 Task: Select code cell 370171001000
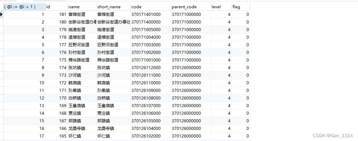tap(151, 60)
